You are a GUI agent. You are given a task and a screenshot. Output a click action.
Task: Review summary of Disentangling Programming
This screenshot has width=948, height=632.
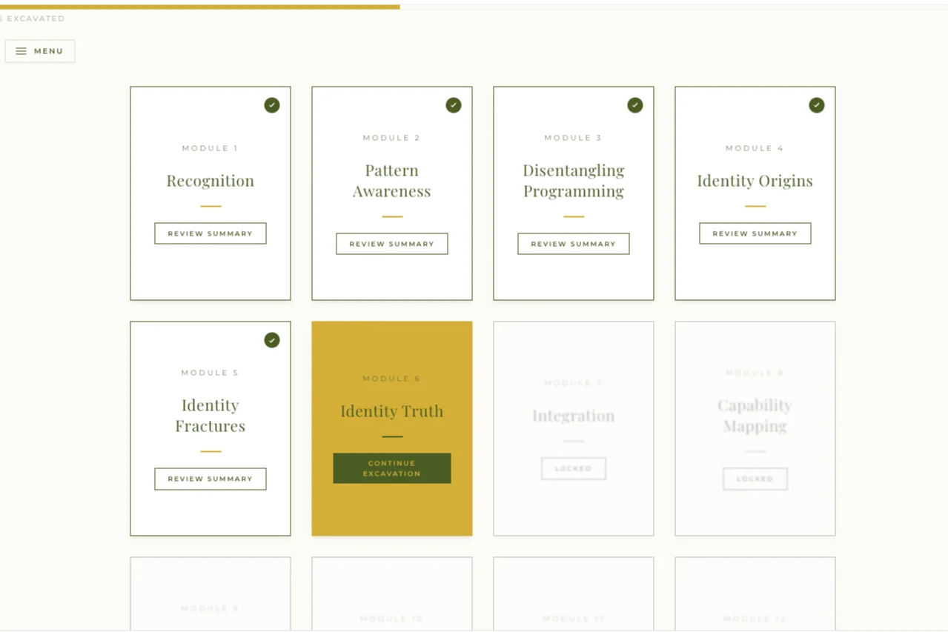574,244
